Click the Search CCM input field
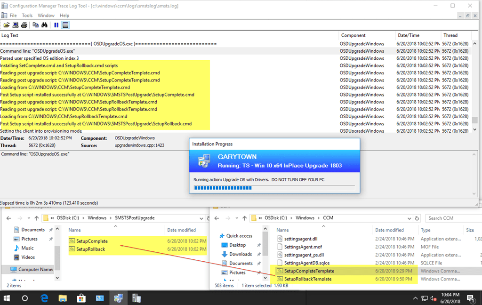482x305 pixels. tap(454, 218)
